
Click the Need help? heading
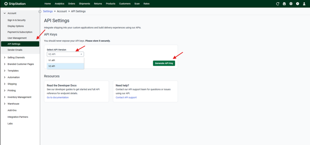[x=122, y=85]
